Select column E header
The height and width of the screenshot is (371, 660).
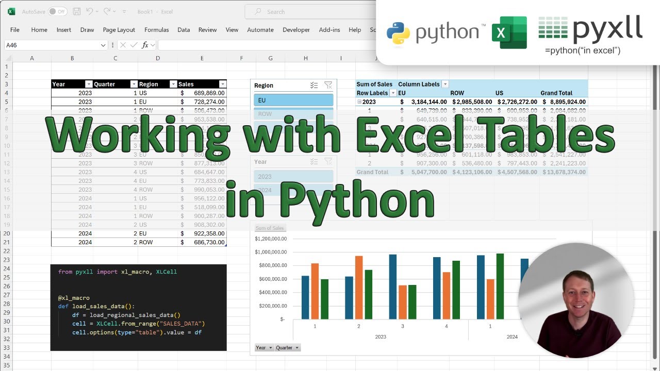[x=202, y=58]
